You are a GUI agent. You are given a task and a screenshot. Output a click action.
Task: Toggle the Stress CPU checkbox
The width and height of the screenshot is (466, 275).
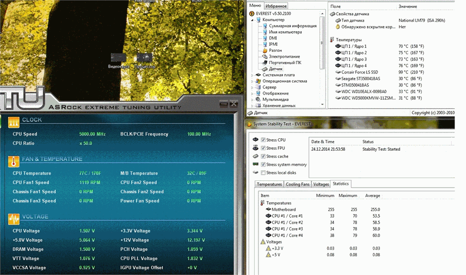tap(263, 140)
